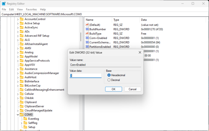Click the ALG folder icon

click(x=21, y=40)
